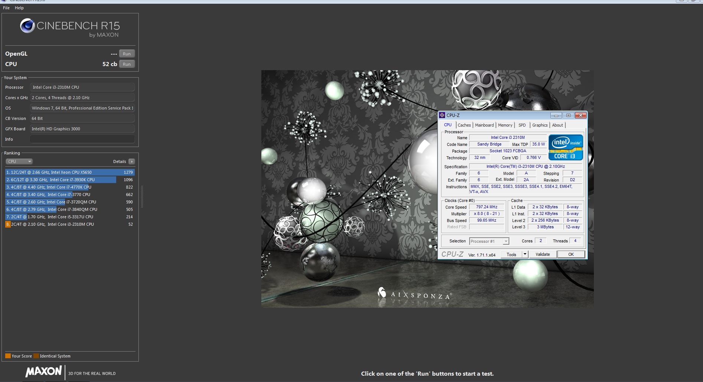The width and height of the screenshot is (703, 382).
Task: Click the Level 3 cache value 3 MBytes
Action: (545, 227)
